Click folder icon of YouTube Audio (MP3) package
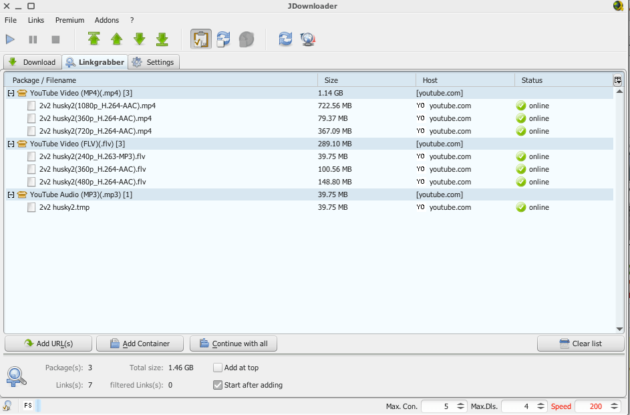The image size is (630, 415). (23, 195)
